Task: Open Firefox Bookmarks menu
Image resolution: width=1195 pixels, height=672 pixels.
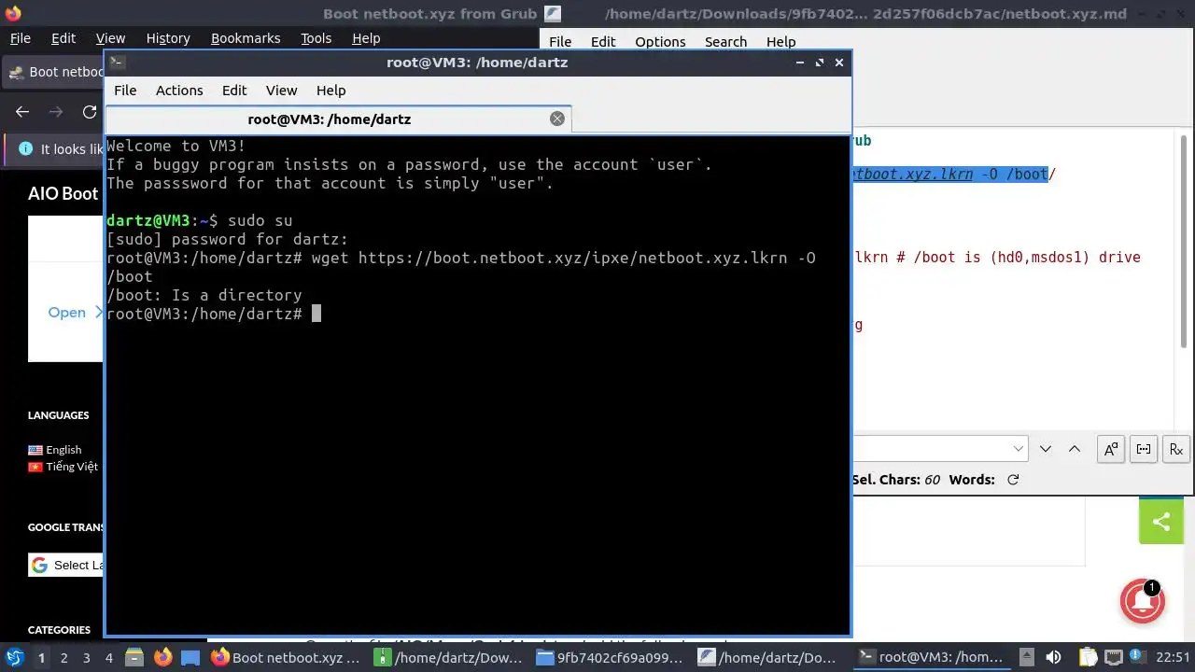Action: point(246,38)
